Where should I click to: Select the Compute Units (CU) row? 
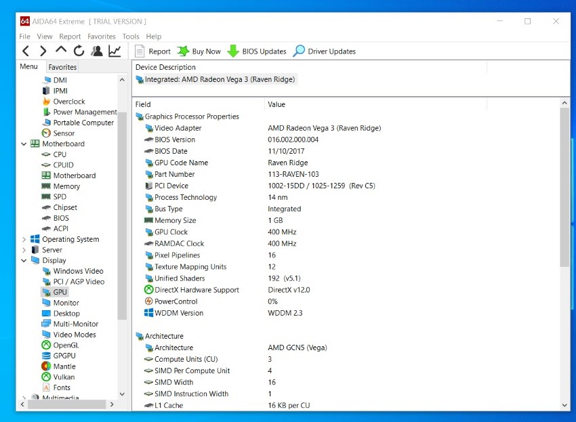click(207, 359)
